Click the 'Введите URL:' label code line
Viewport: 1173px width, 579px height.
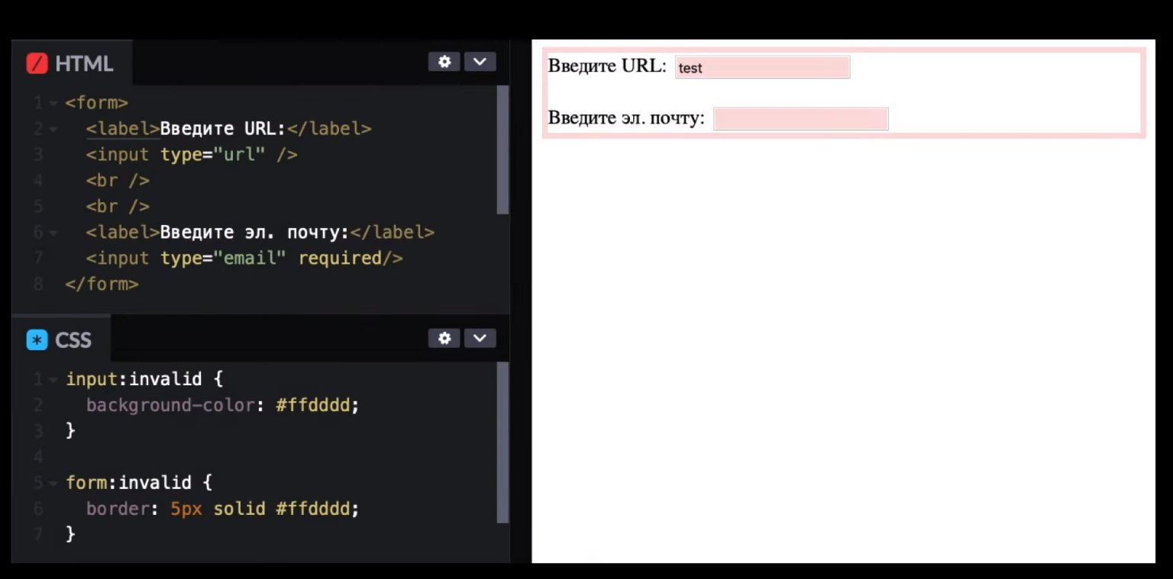click(x=228, y=129)
